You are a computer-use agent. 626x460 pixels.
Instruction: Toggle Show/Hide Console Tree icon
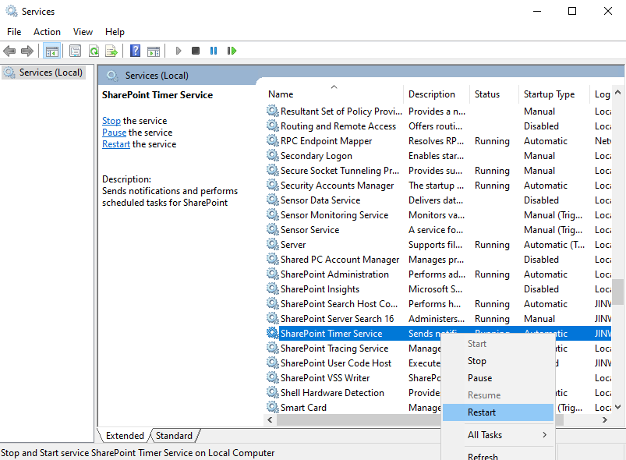coord(52,51)
